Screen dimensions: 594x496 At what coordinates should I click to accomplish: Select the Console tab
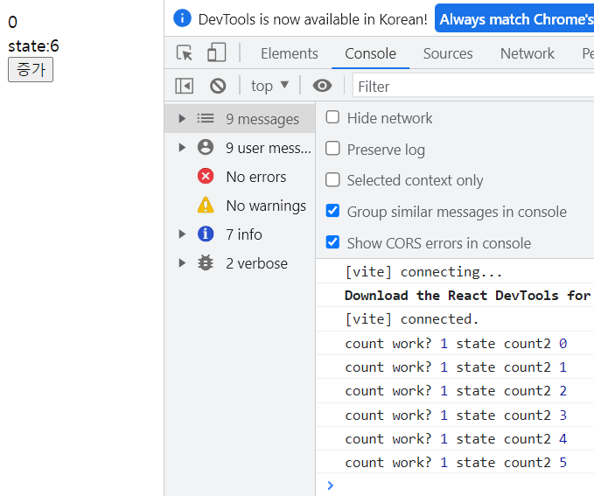click(x=370, y=53)
